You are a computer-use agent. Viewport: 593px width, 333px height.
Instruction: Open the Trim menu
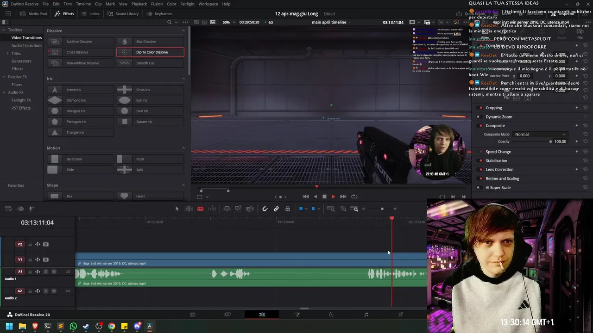pos(68,4)
